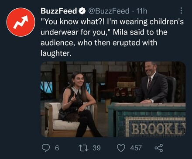The image size is (192, 159).
Task: Open the talk show image thumbnail
Action: [113, 99]
